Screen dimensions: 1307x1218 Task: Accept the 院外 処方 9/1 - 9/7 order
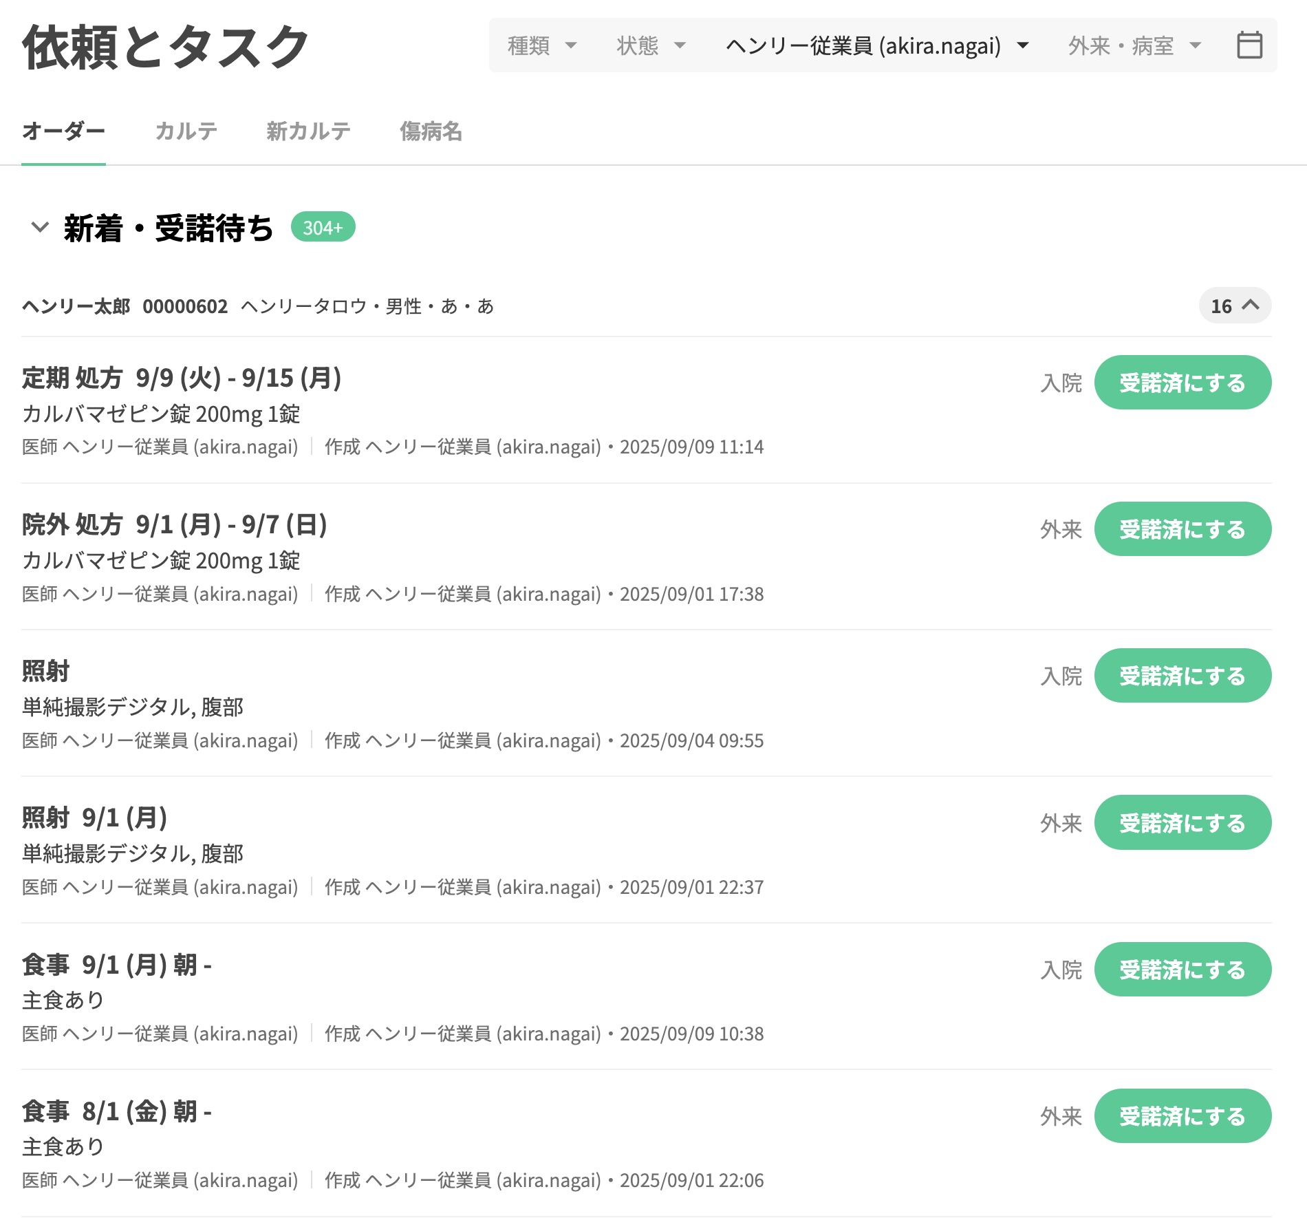pyautogui.click(x=1182, y=529)
